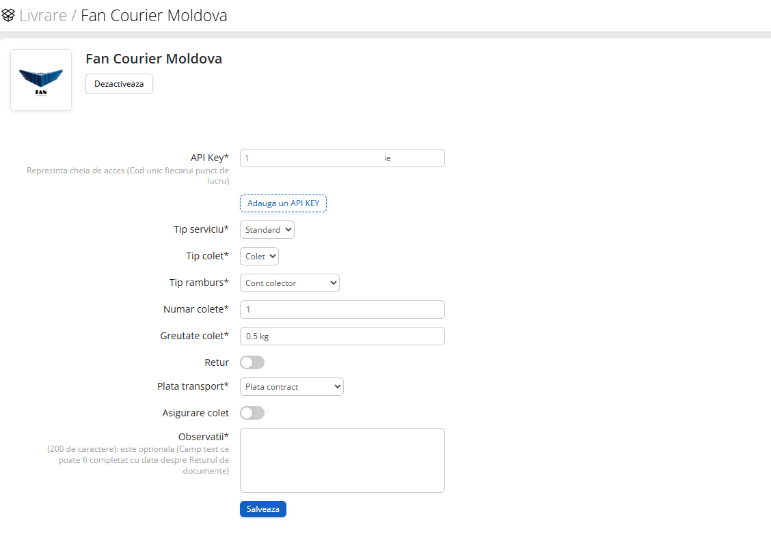The image size is (771, 546).
Task: Click the Salveaza button
Action: [263, 509]
